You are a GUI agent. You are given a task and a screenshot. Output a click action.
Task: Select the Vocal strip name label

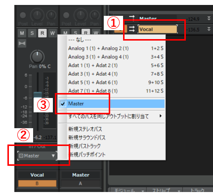(37, 175)
